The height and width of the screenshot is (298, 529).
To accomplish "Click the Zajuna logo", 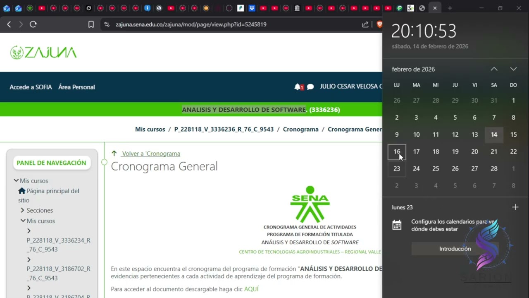I will 43,53.
